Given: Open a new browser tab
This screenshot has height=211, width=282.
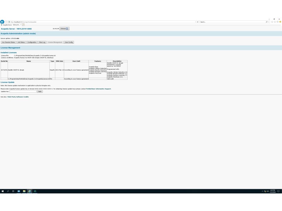Looking at the screenshot, I should (x=23, y=25).
